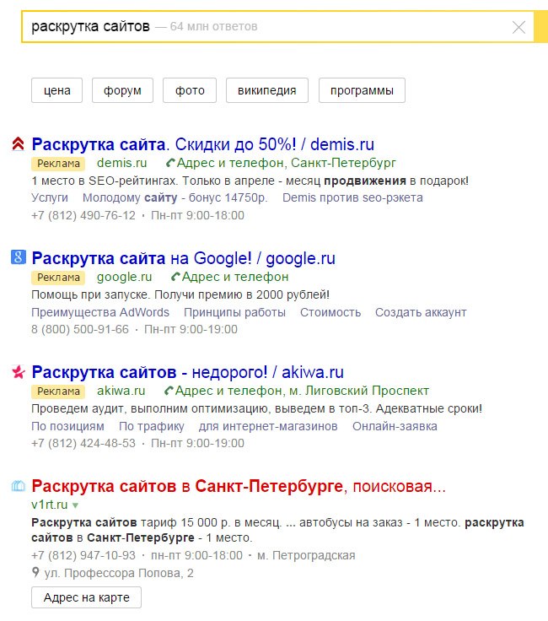Click the map pin icon by ул. Профессора Попова
The height and width of the screenshot is (621, 548).
(x=35, y=572)
